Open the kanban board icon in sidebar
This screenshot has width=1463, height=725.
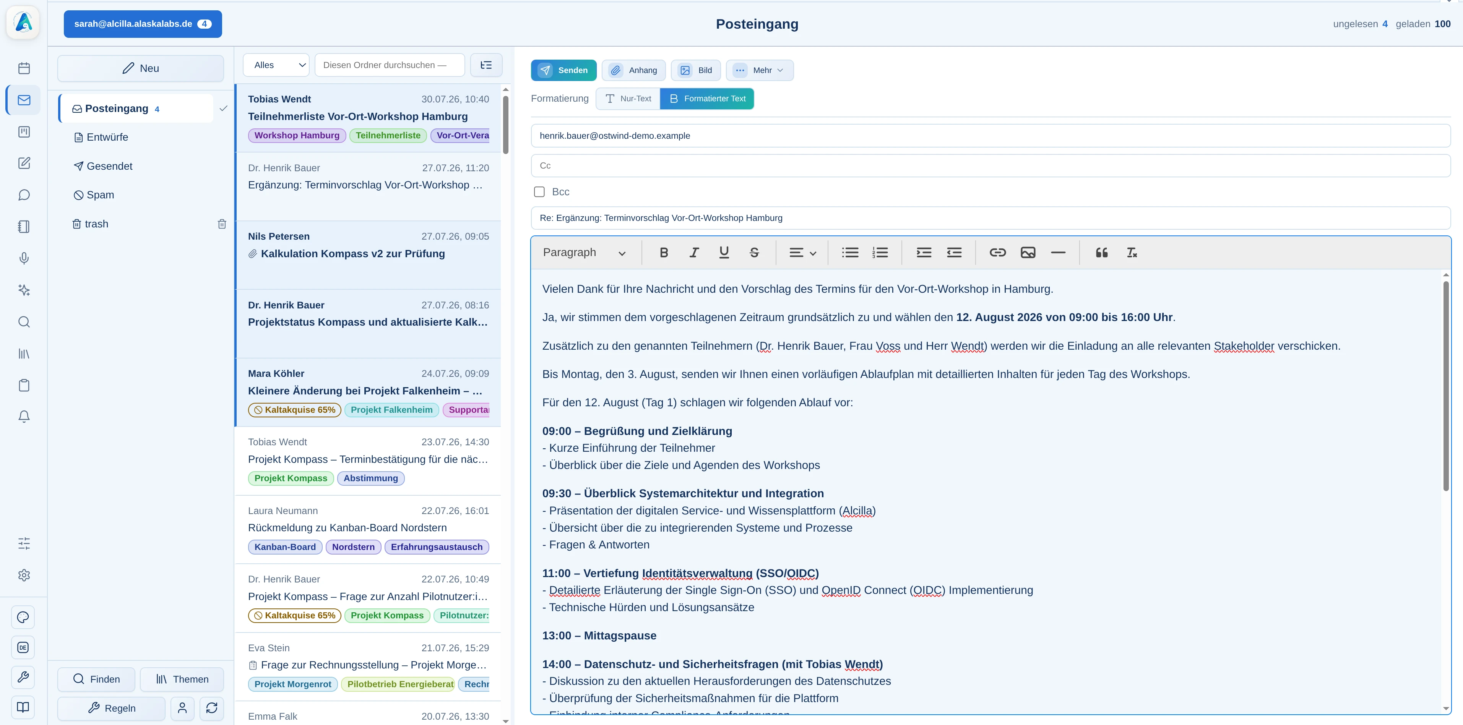[x=24, y=132]
